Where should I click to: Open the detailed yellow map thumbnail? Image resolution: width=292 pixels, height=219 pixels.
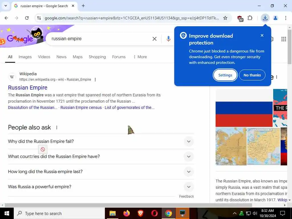[x=263, y=146]
